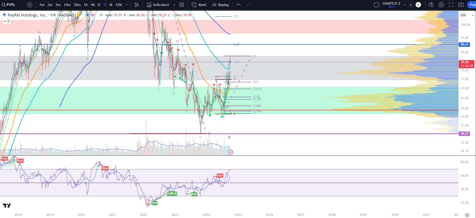Expand the GRAFICO-2 layout dropdown arrow
476x218 pixels.
pos(404,5)
